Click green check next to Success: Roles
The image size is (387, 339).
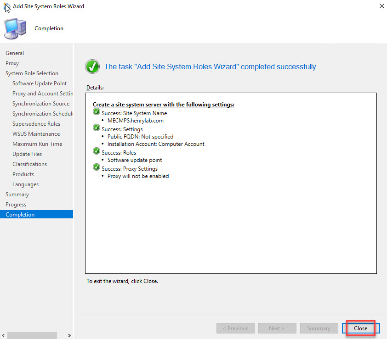[x=97, y=152]
